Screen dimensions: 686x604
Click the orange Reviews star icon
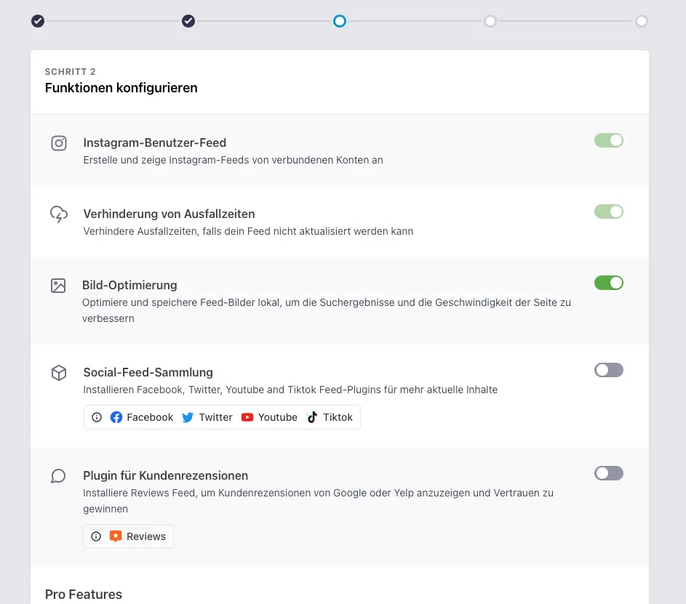[x=116, y=536]
